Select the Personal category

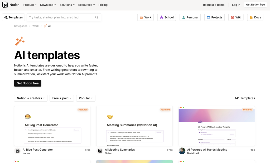tap(190, 17)
